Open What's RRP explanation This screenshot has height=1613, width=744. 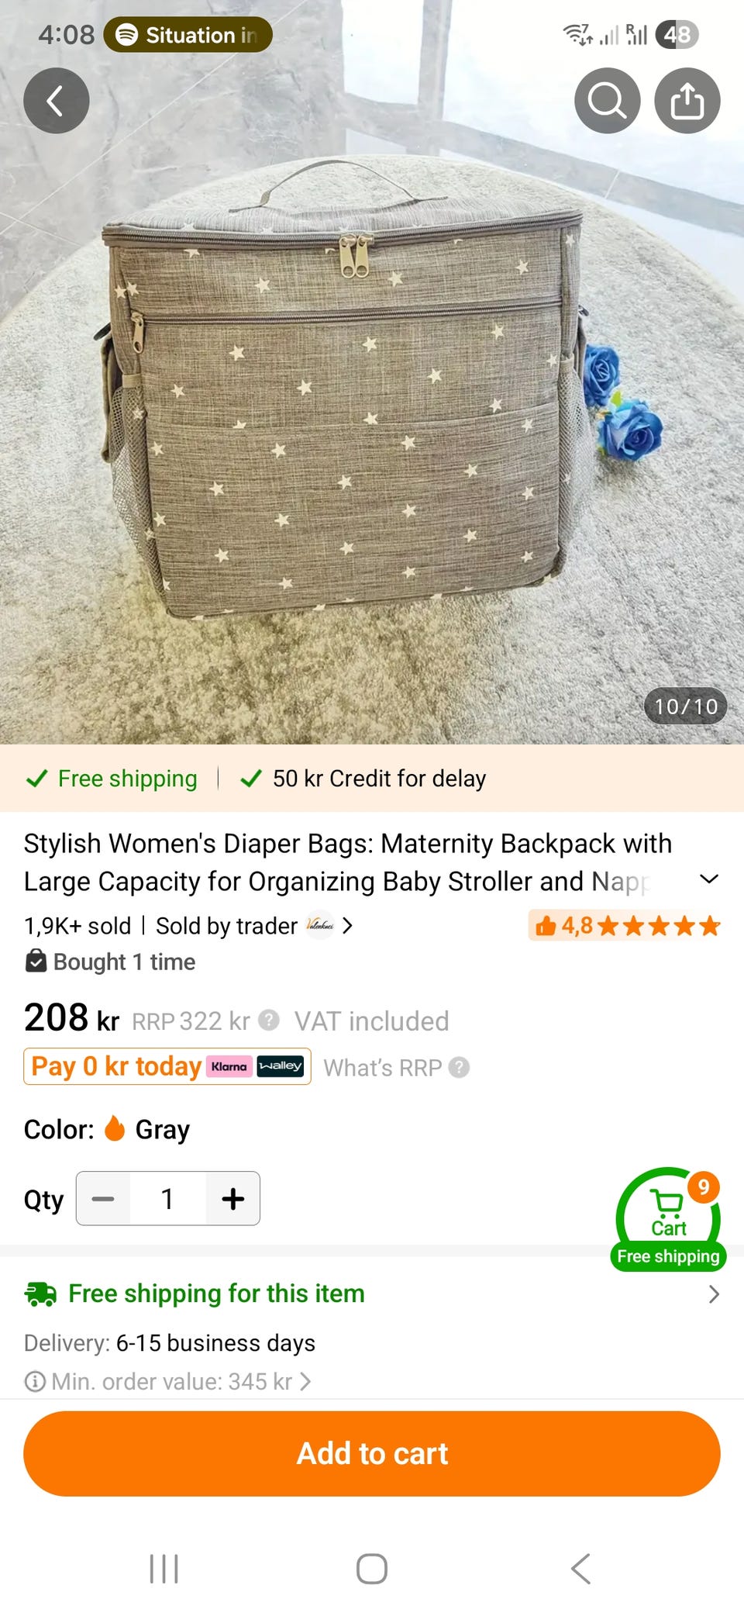point(396,1068)
